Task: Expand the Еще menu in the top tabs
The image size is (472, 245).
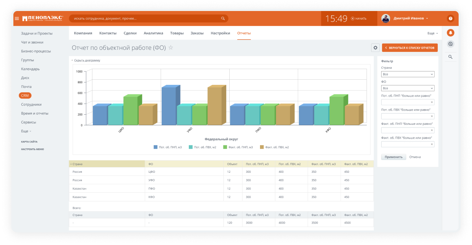Action: click(x=433, y=33)
